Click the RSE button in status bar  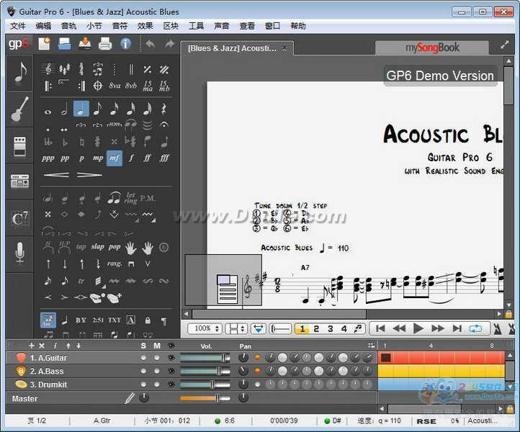(x=426, y=421)
